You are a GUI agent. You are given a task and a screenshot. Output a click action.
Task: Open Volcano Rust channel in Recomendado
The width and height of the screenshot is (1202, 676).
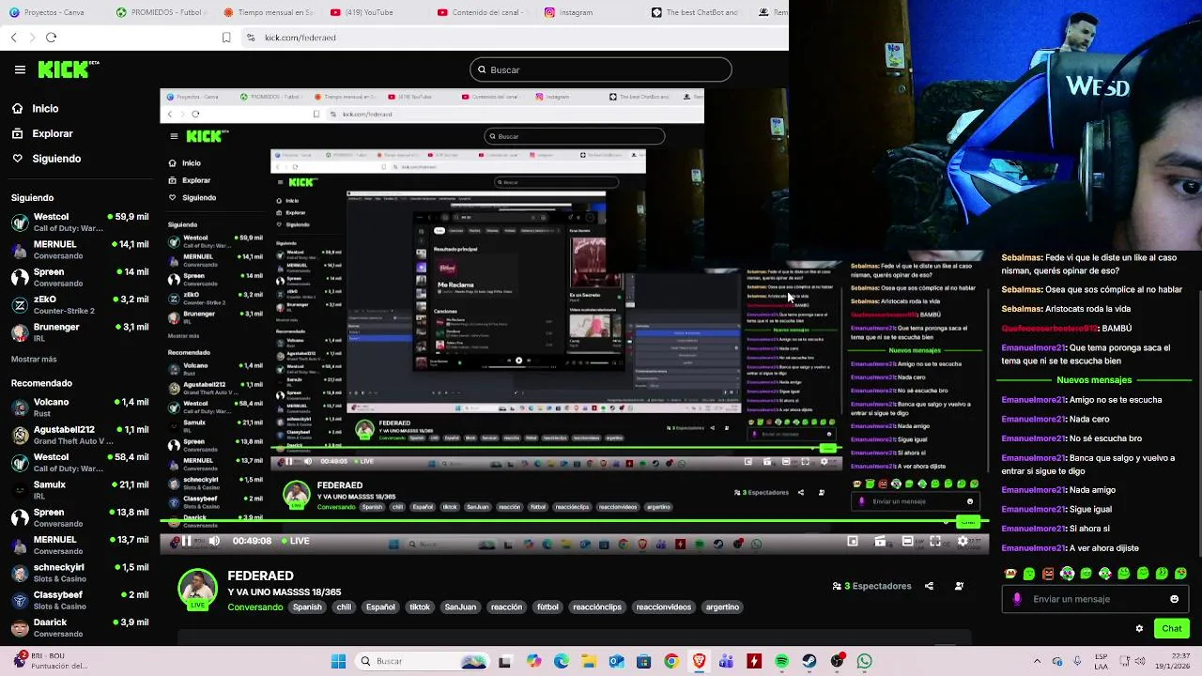coord(79,407)
